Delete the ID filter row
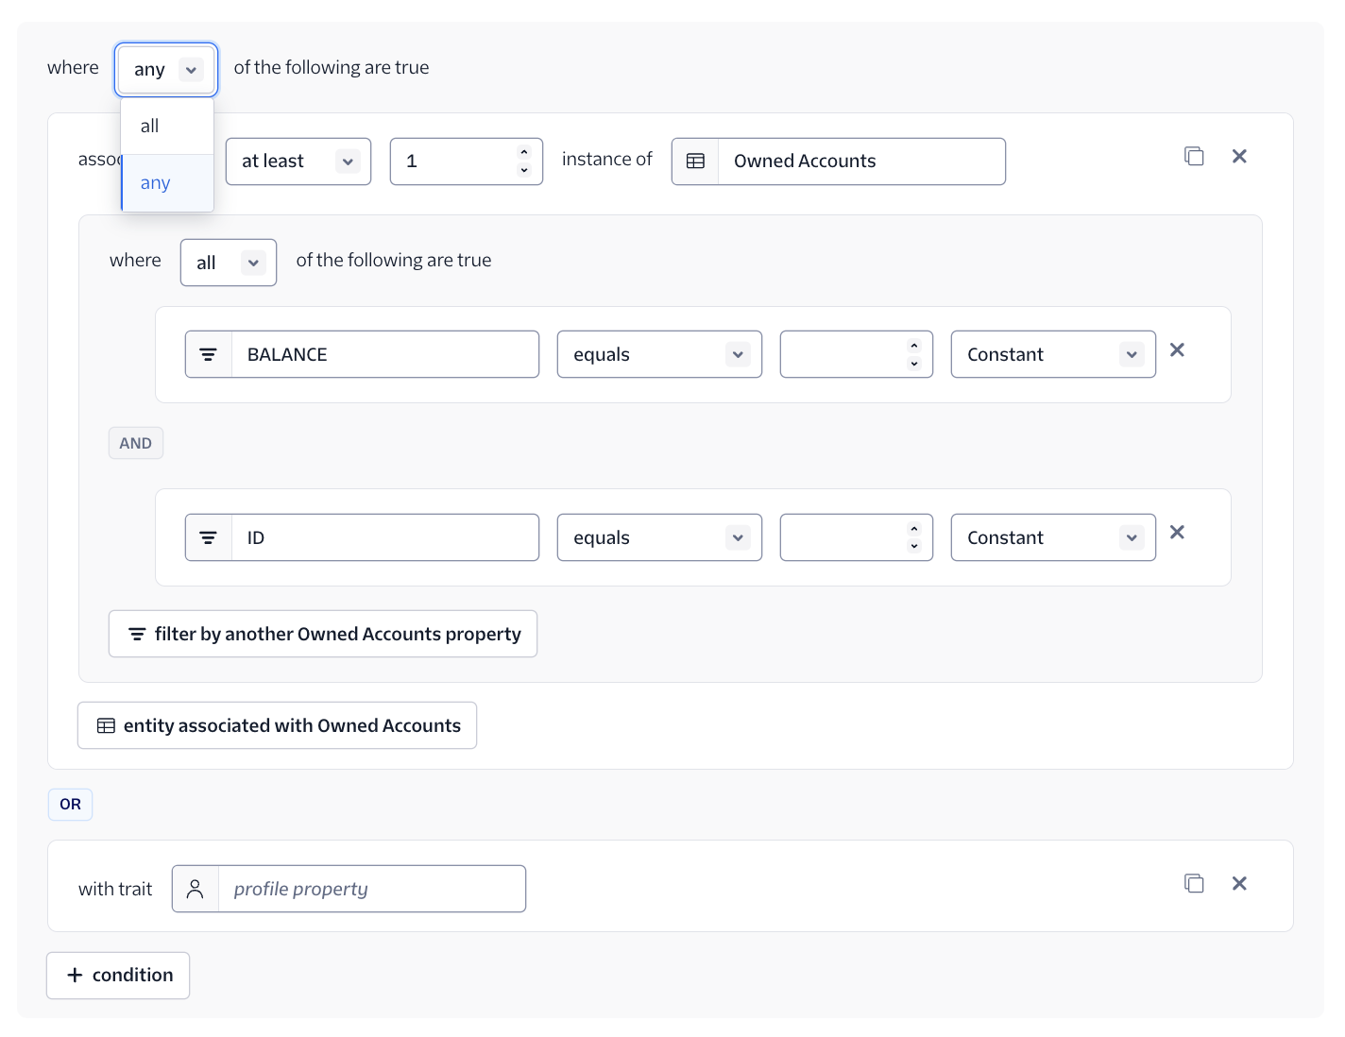 [1177, 533]
